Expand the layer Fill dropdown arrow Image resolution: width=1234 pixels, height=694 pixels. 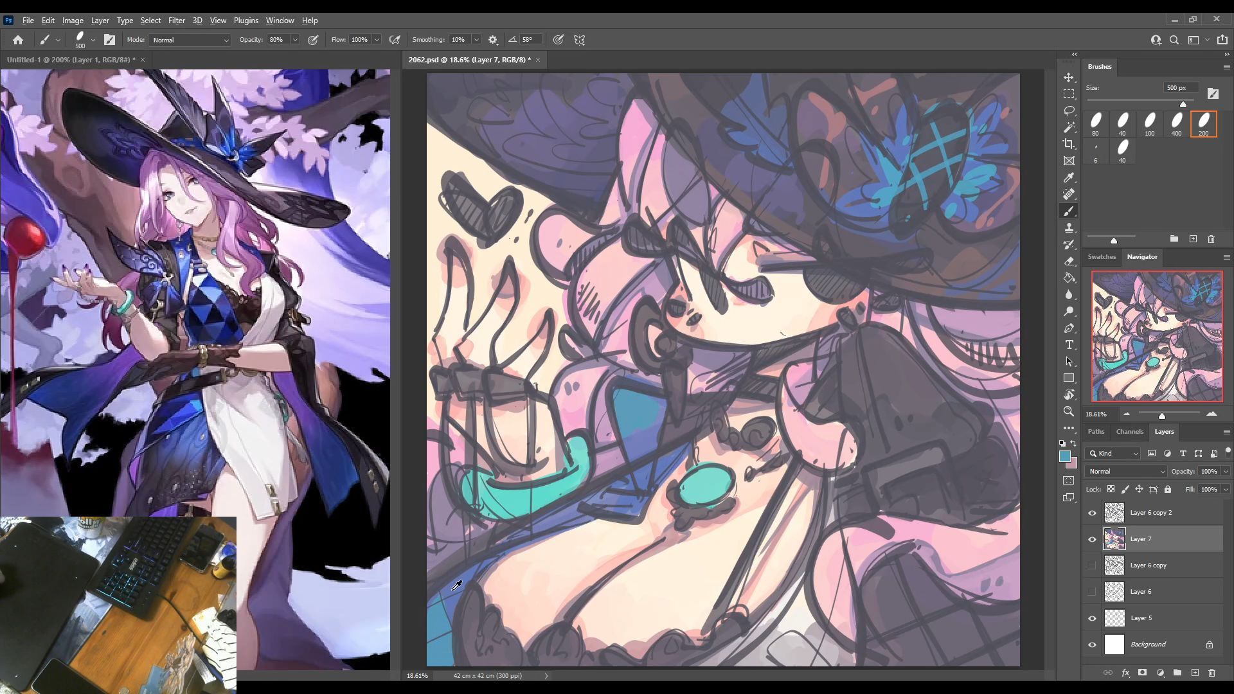1226,490
